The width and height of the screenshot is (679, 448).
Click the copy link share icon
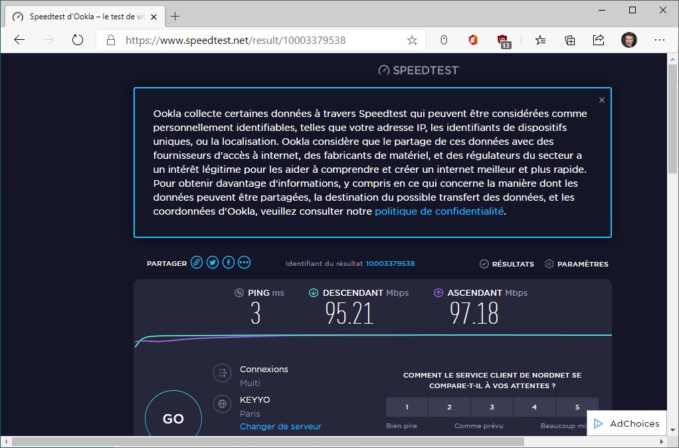pos(197,263)
